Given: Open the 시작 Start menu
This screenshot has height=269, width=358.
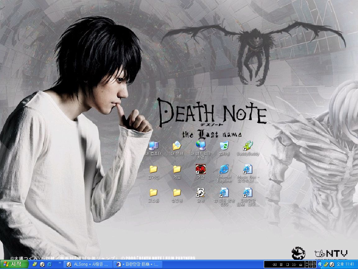Looking at the screenshot, I should pyautogui.click(x=14, y=264).
